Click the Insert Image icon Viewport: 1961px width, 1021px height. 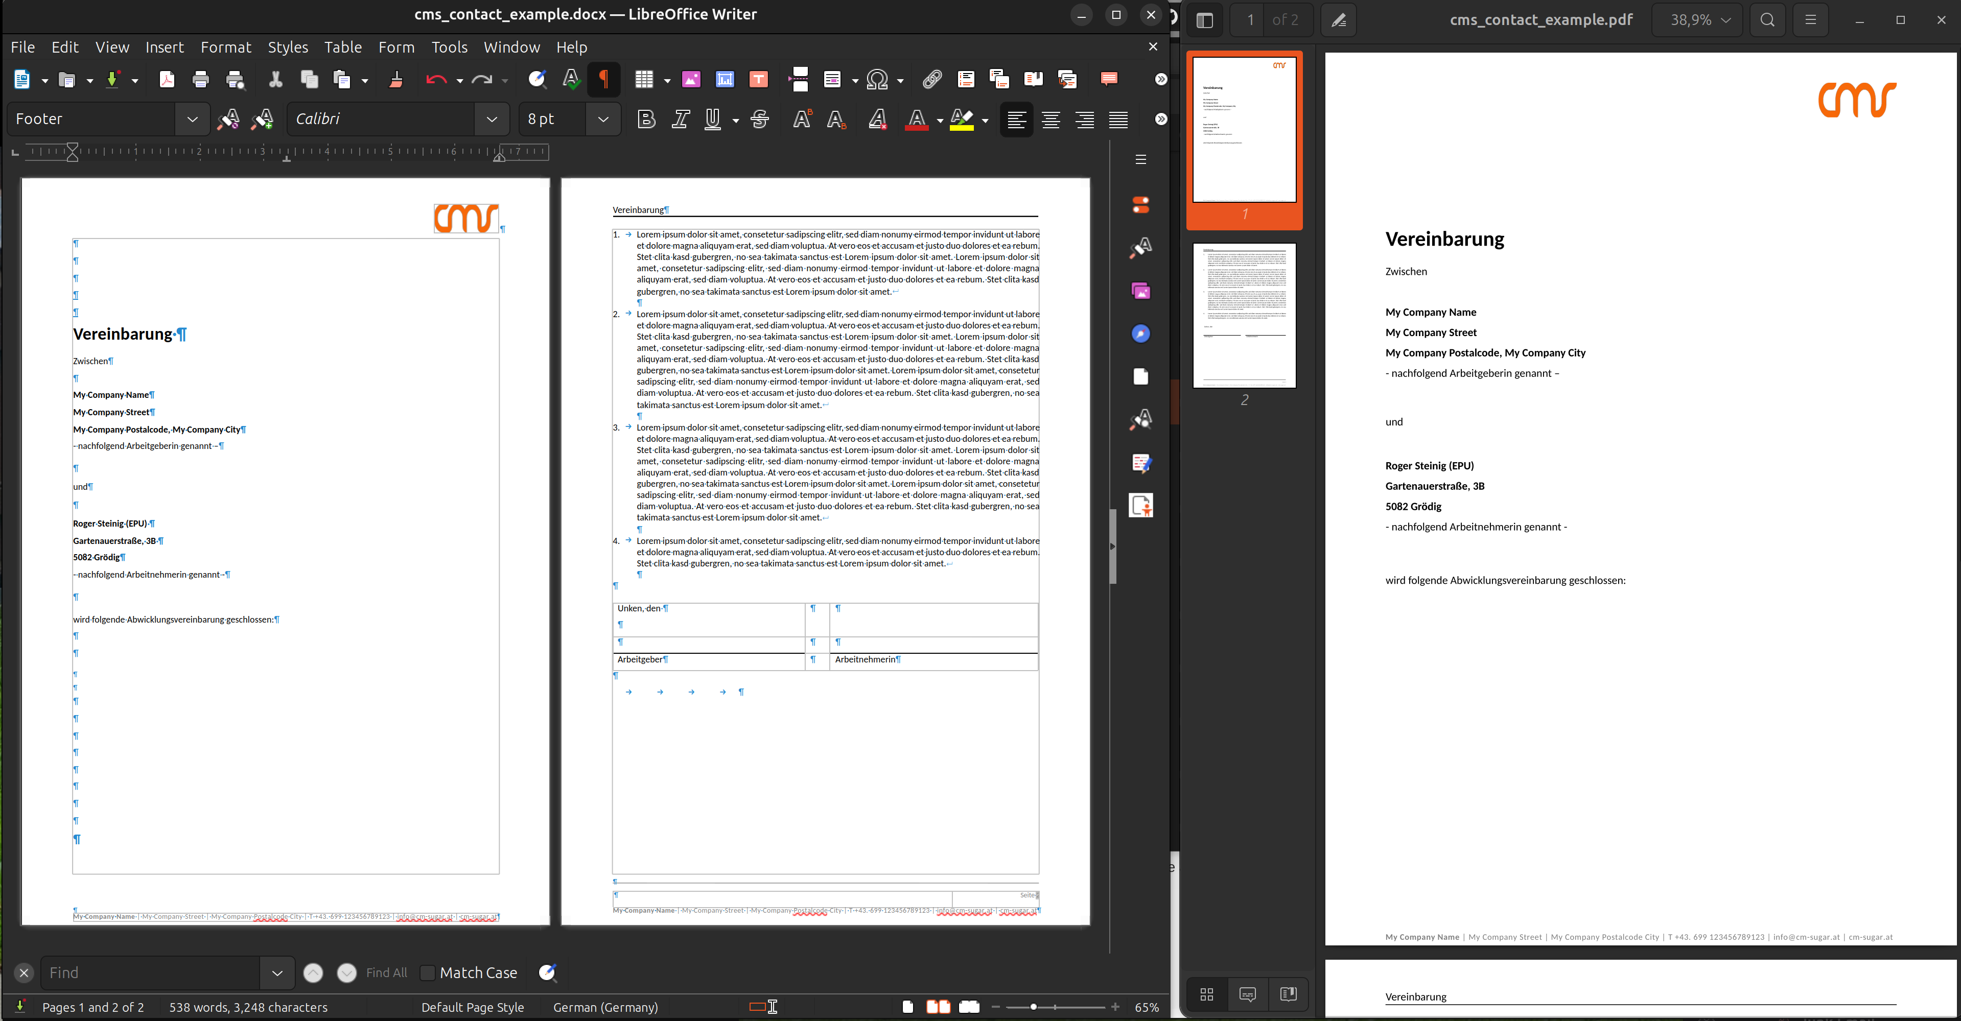691,79
